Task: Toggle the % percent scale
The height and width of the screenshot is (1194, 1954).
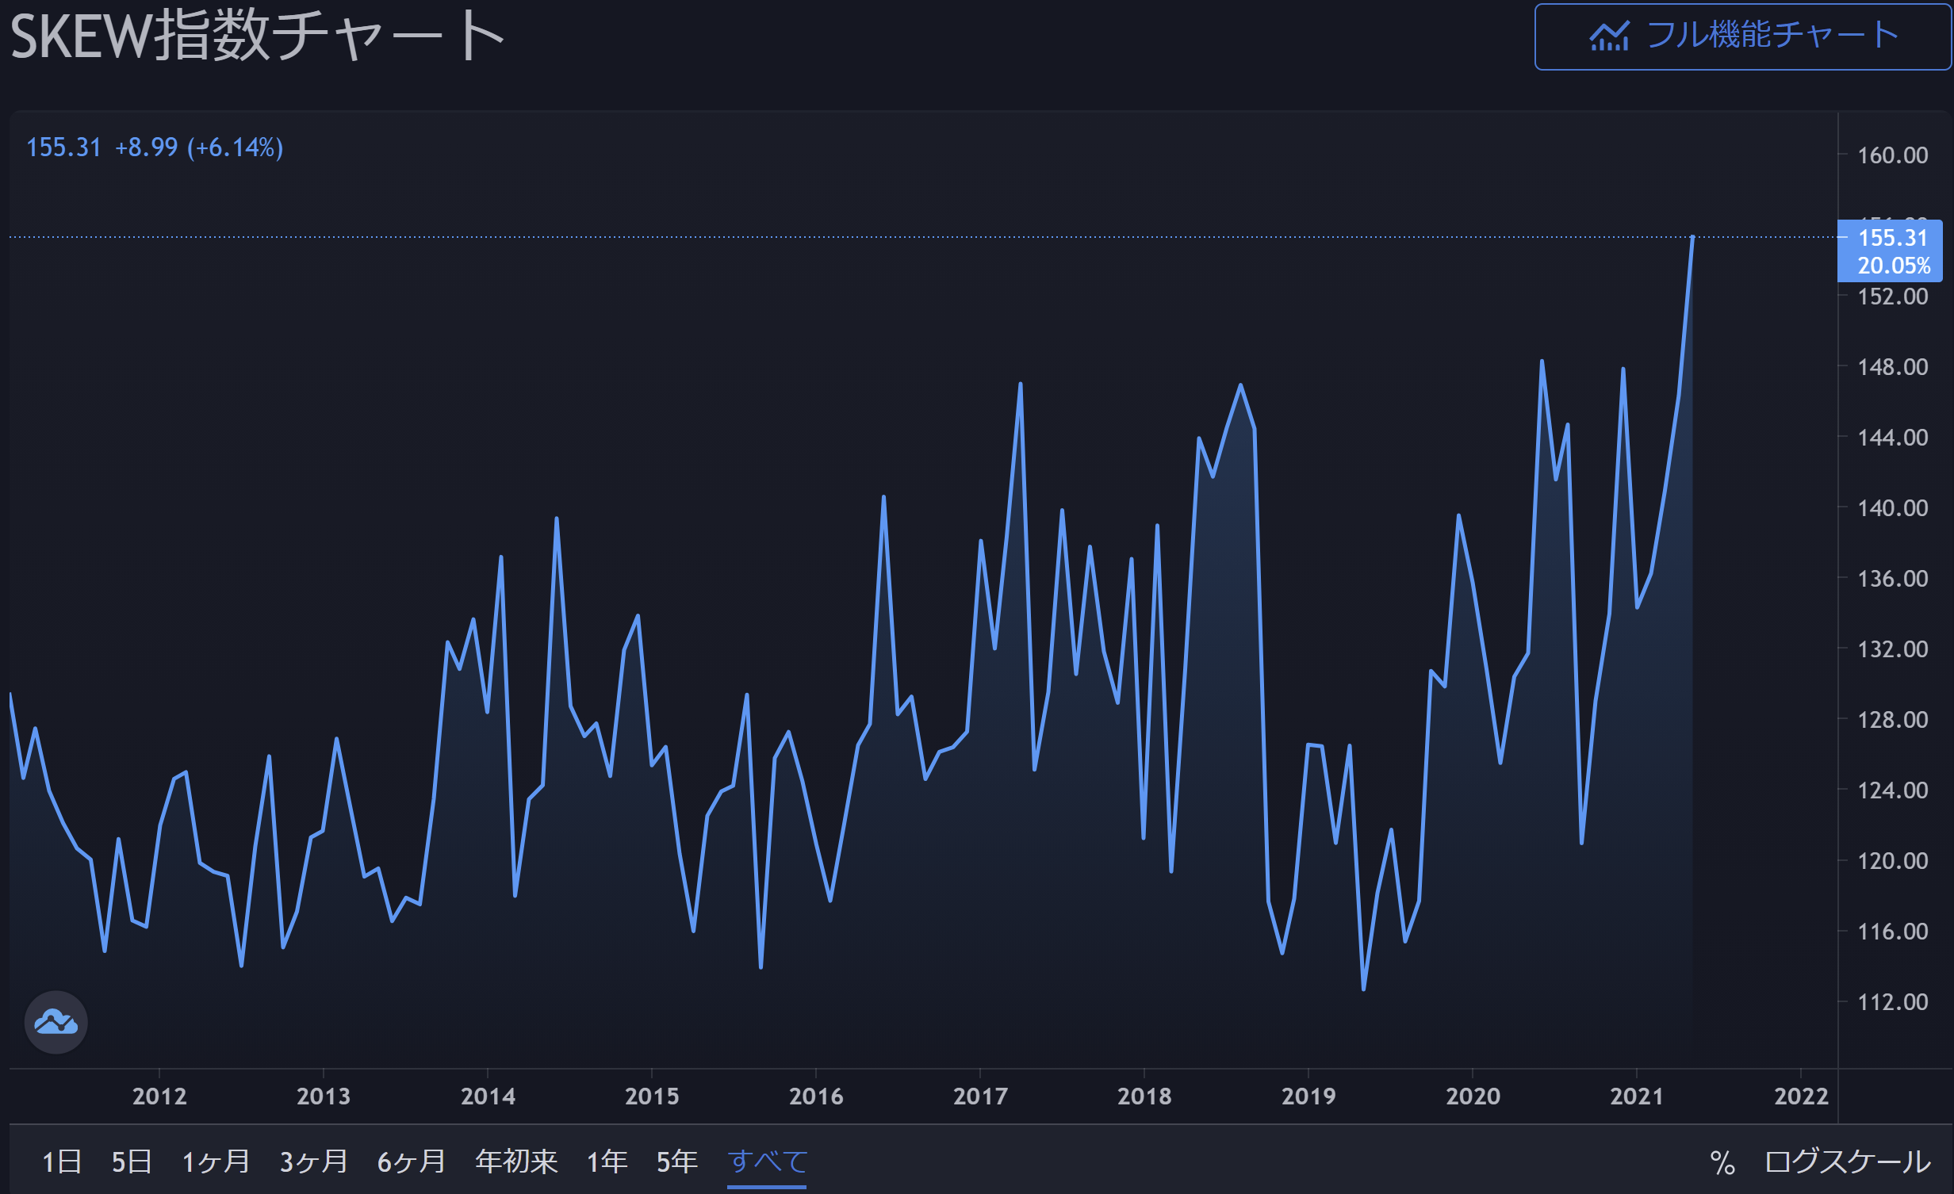Action: point(1722,1162)
